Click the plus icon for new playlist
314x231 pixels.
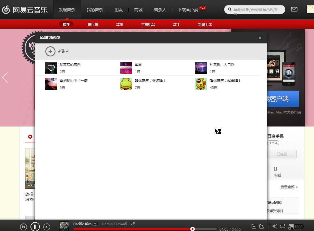click(50, 52)
